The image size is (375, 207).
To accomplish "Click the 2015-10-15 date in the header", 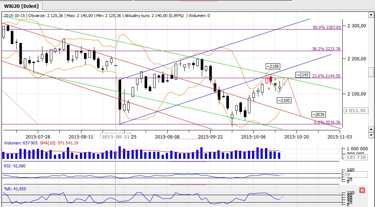I will [x=14, y=16].
